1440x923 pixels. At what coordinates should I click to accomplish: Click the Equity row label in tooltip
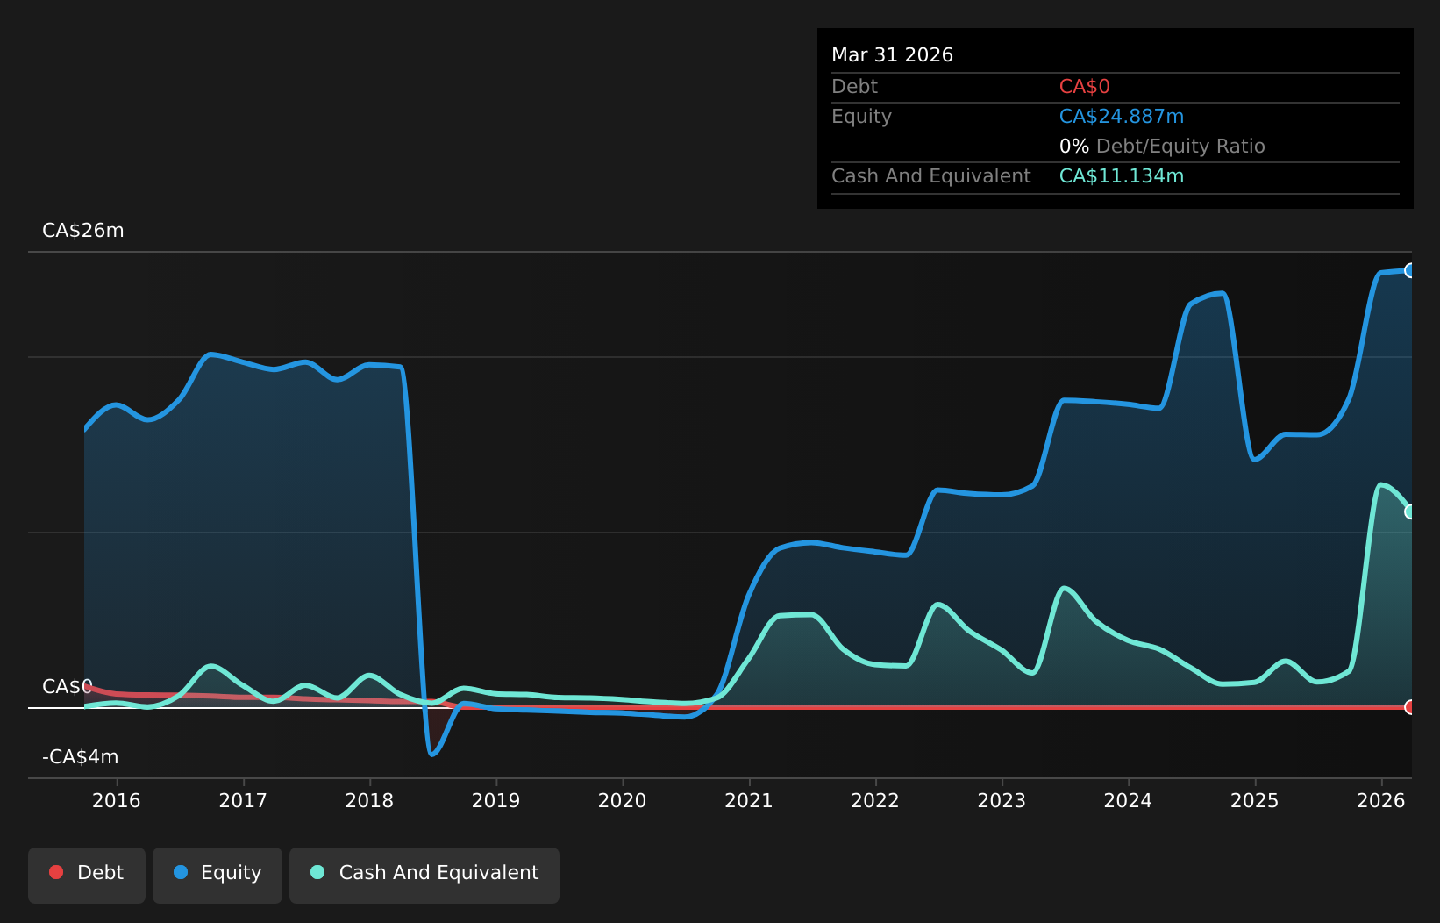pyautogui.click(x=861, y=117)
